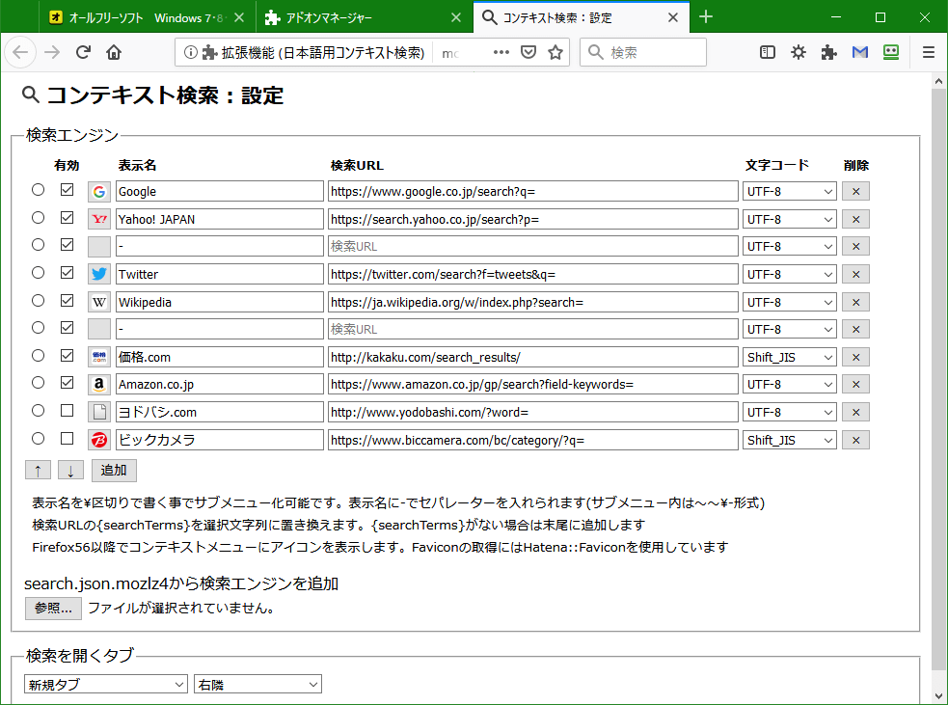Image resolution: width=948 pixels, height=705 pixels.
Task: Open the 右隣 position dropdown
Action: tap(258, 685)
